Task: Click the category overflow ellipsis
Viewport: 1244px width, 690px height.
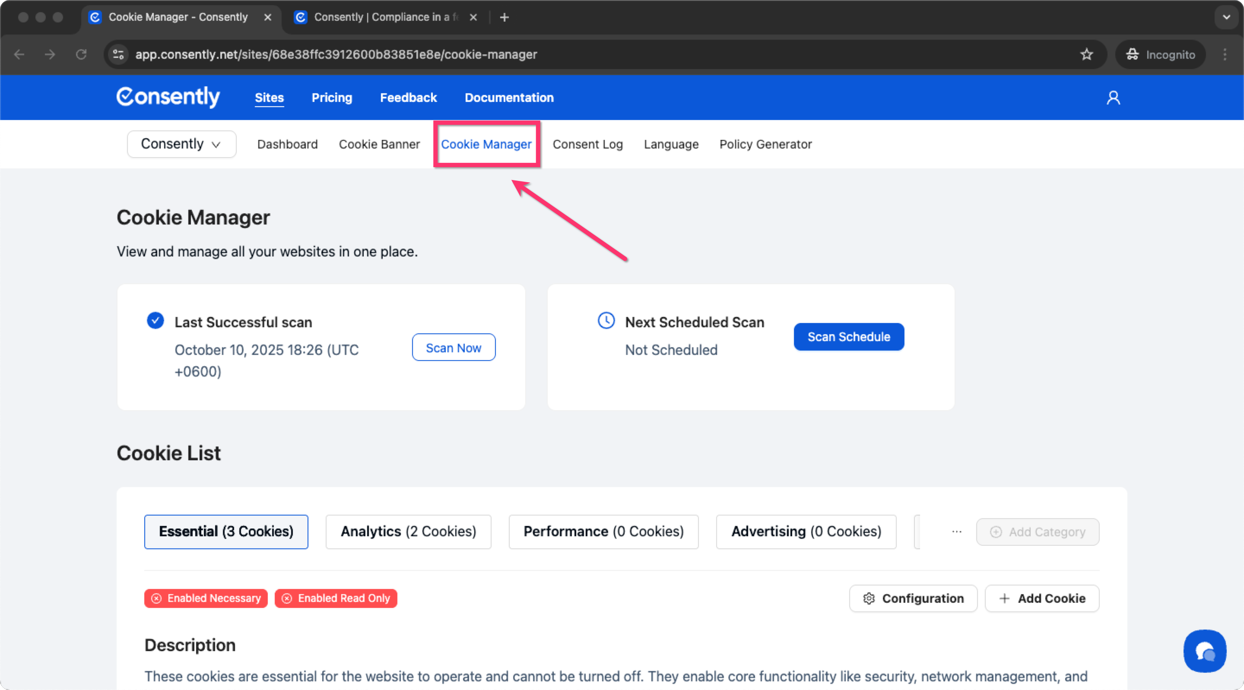Action: pyautogui.click(x=957, y=532)
